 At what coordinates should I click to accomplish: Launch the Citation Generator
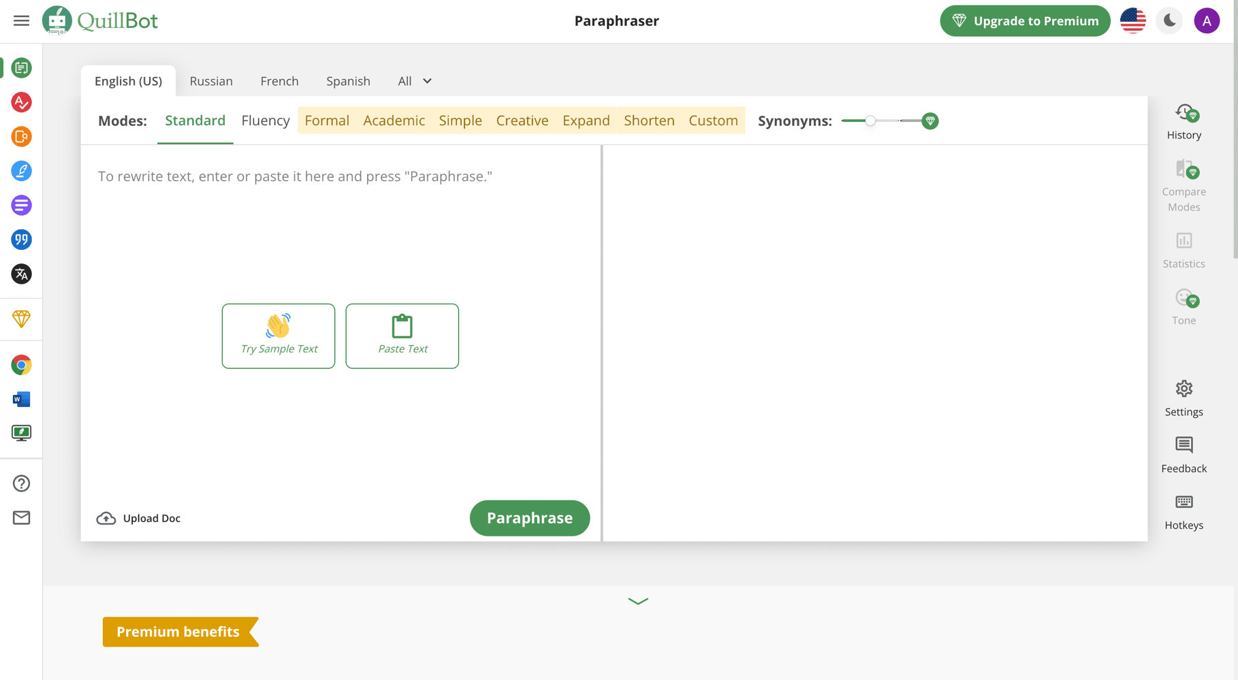pos(21,240)
